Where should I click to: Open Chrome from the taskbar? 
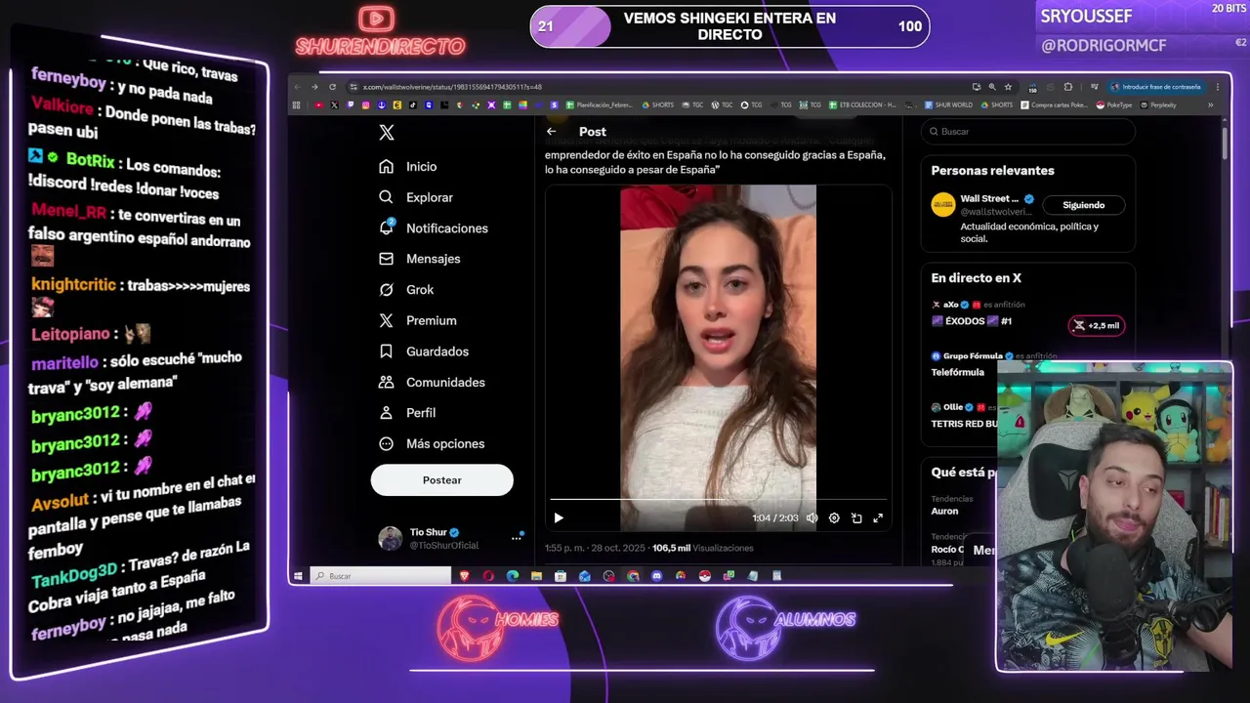[633, 576]
